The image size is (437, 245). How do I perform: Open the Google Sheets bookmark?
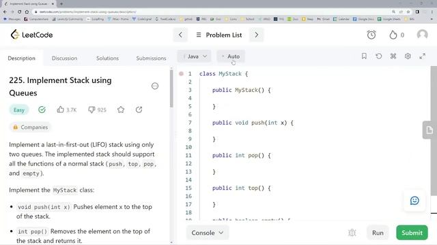[389, 19]
